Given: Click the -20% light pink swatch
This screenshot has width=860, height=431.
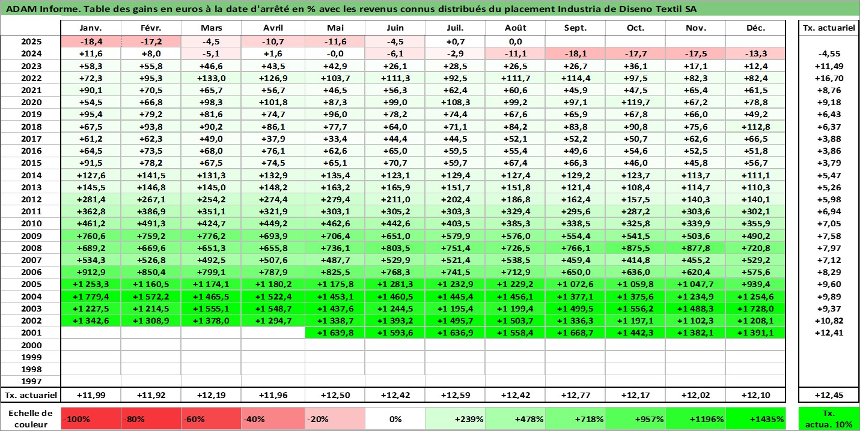Looking at the screenshot, I should click(x=335, y=419).
